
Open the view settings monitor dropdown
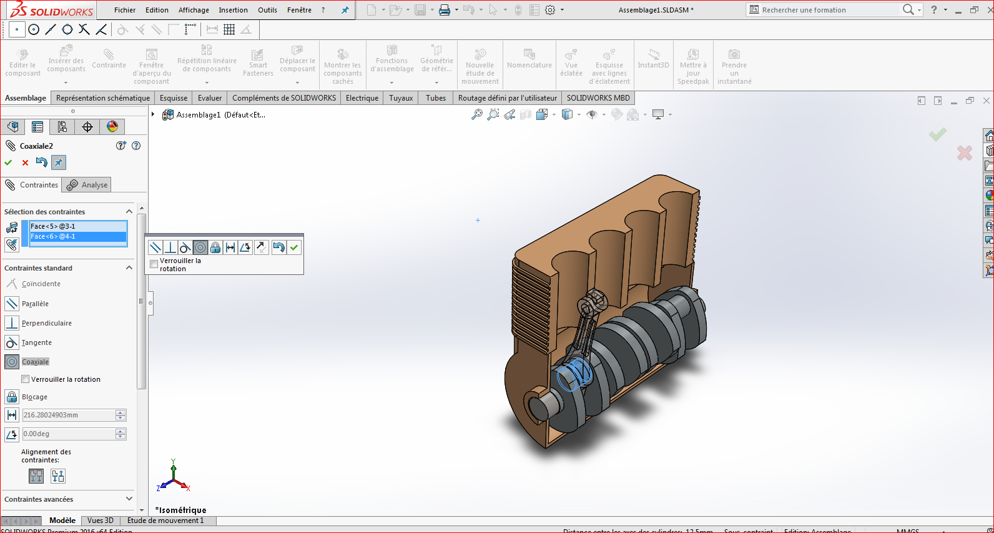point(670,114)
